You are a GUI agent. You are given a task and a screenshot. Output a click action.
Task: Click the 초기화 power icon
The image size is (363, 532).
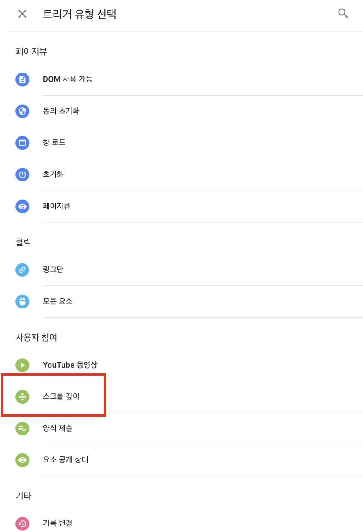[22, 175]
